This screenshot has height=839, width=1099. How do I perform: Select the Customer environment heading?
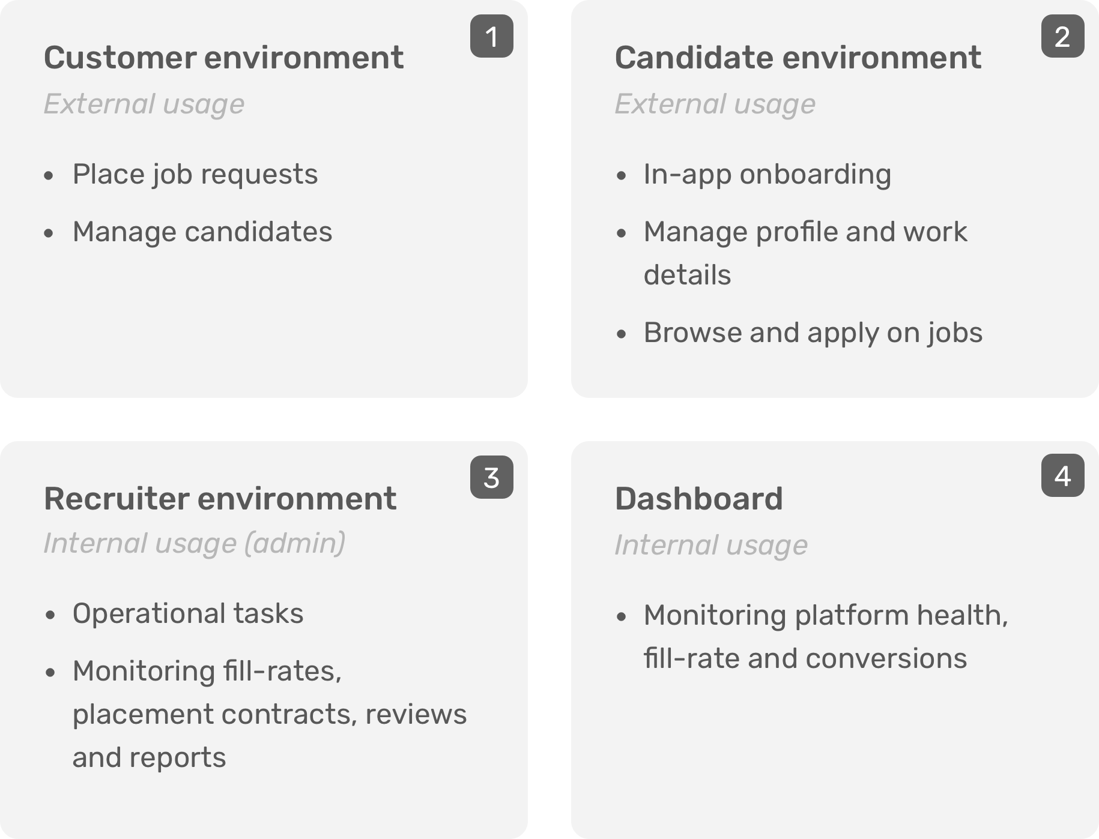pyautogui.click(x=223, y=58)
